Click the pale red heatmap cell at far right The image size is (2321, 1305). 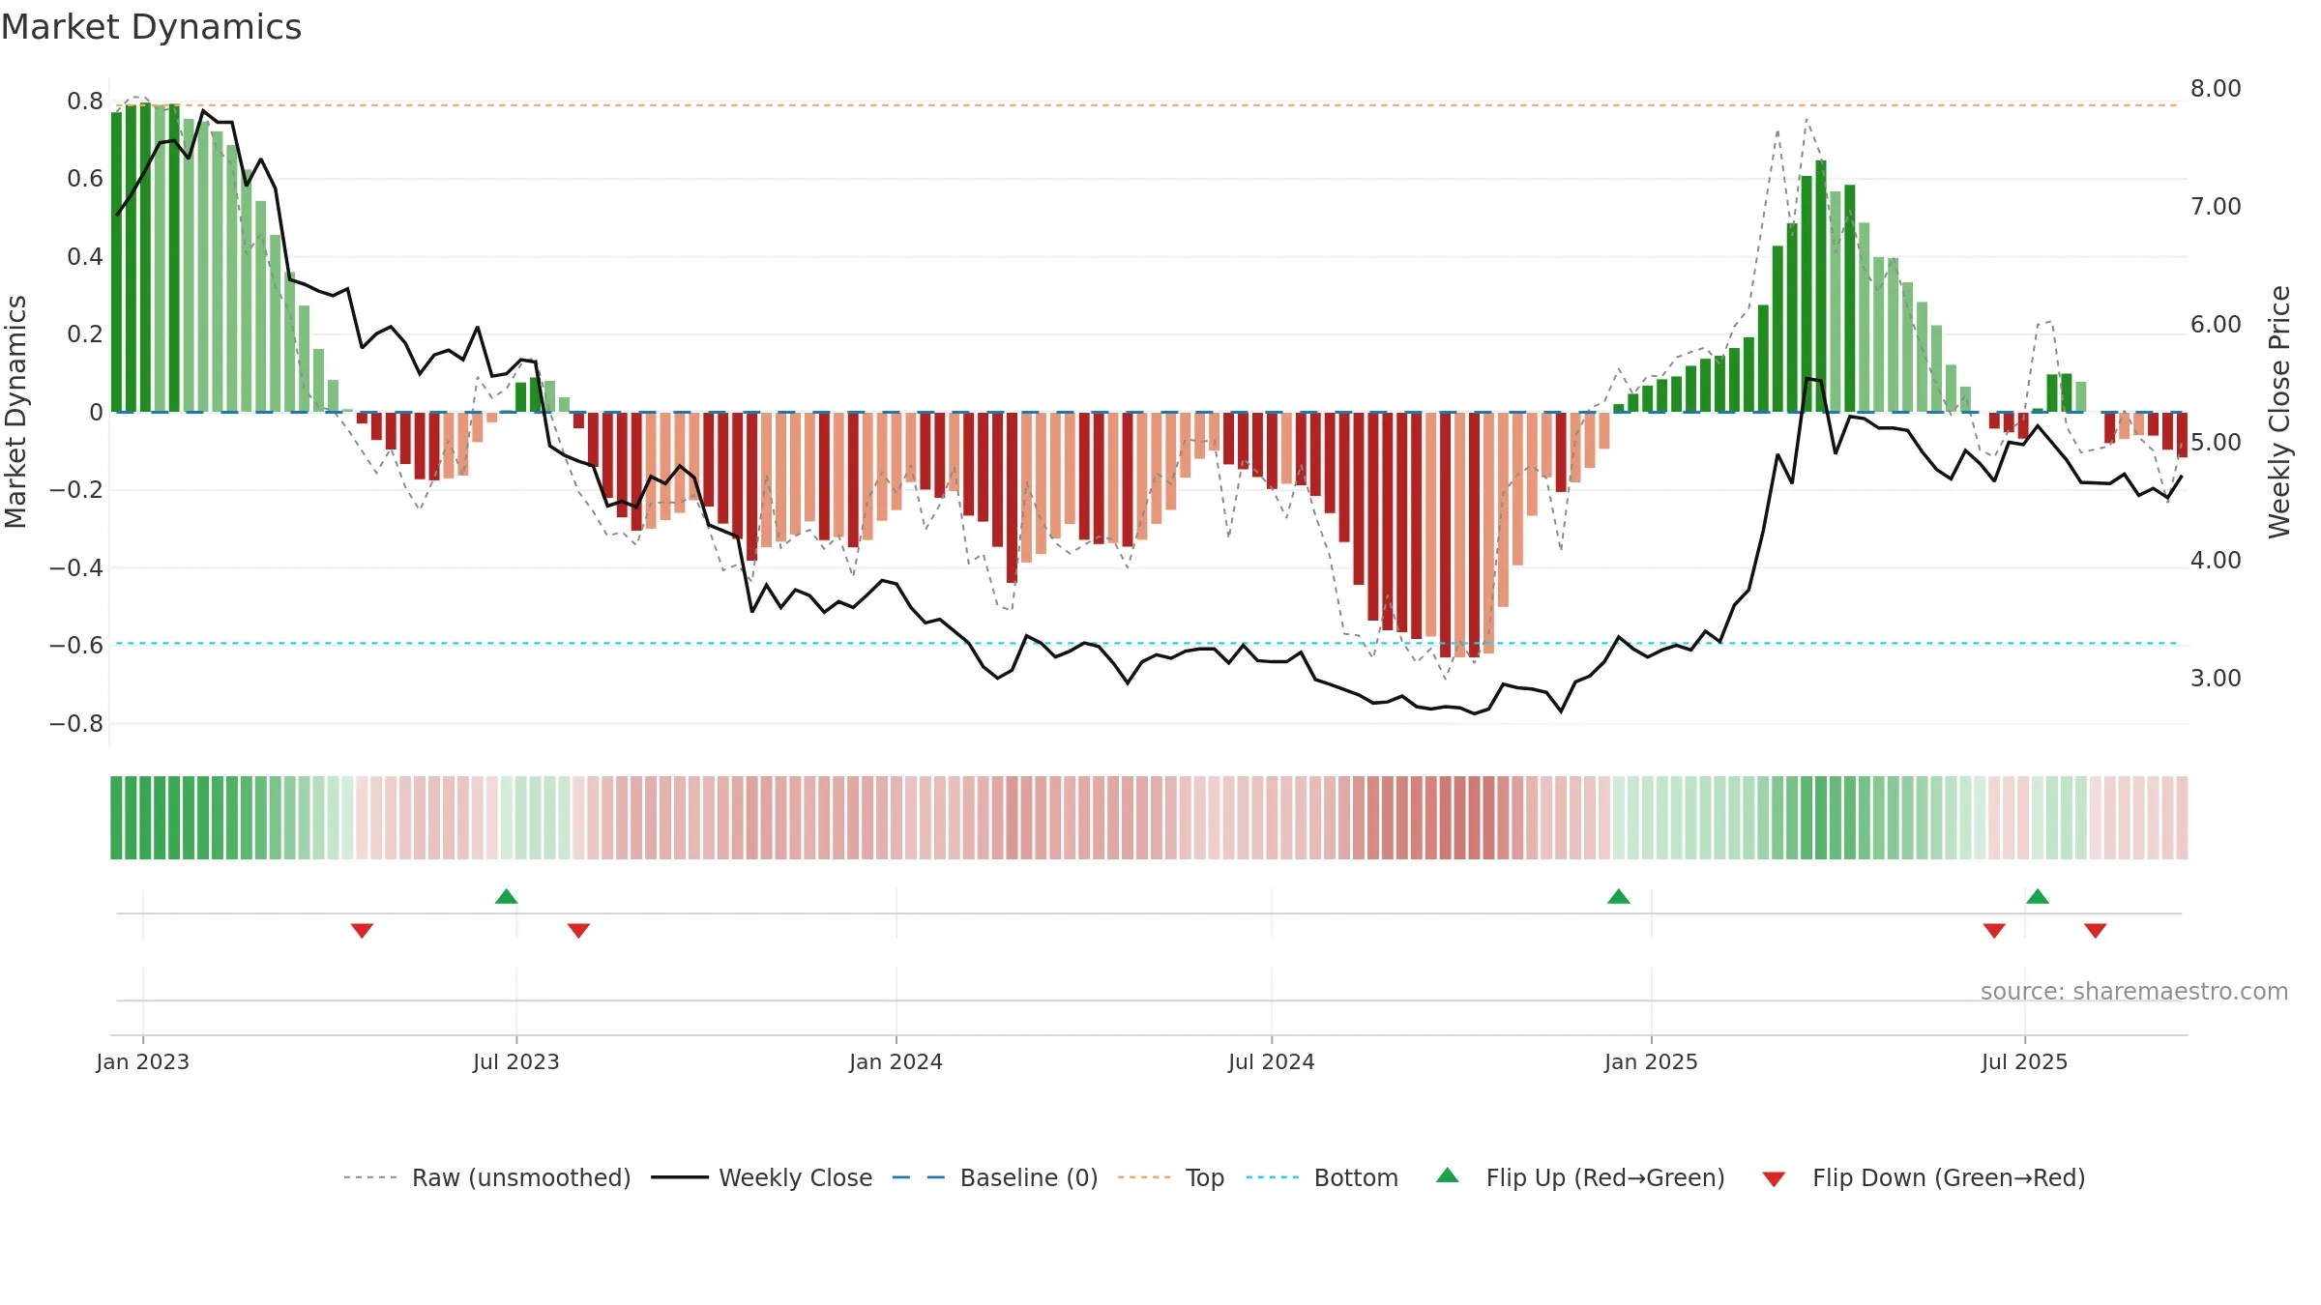coord(2182,818)
